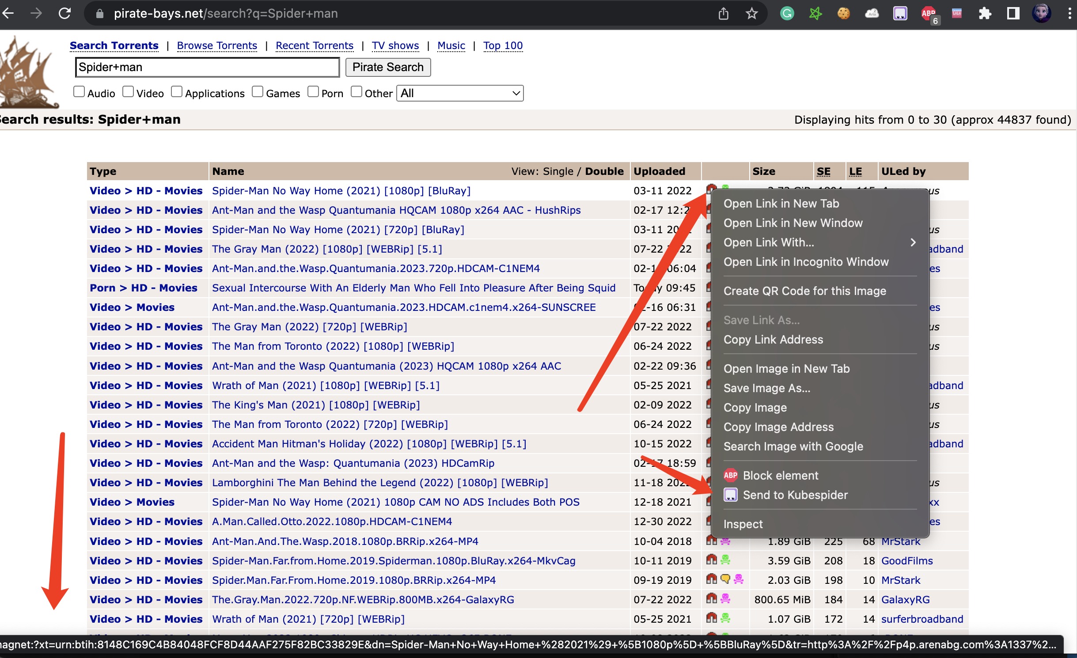Click the share page icon in address bar
The image size is (1077, 658).
click(x=723, y=14)
